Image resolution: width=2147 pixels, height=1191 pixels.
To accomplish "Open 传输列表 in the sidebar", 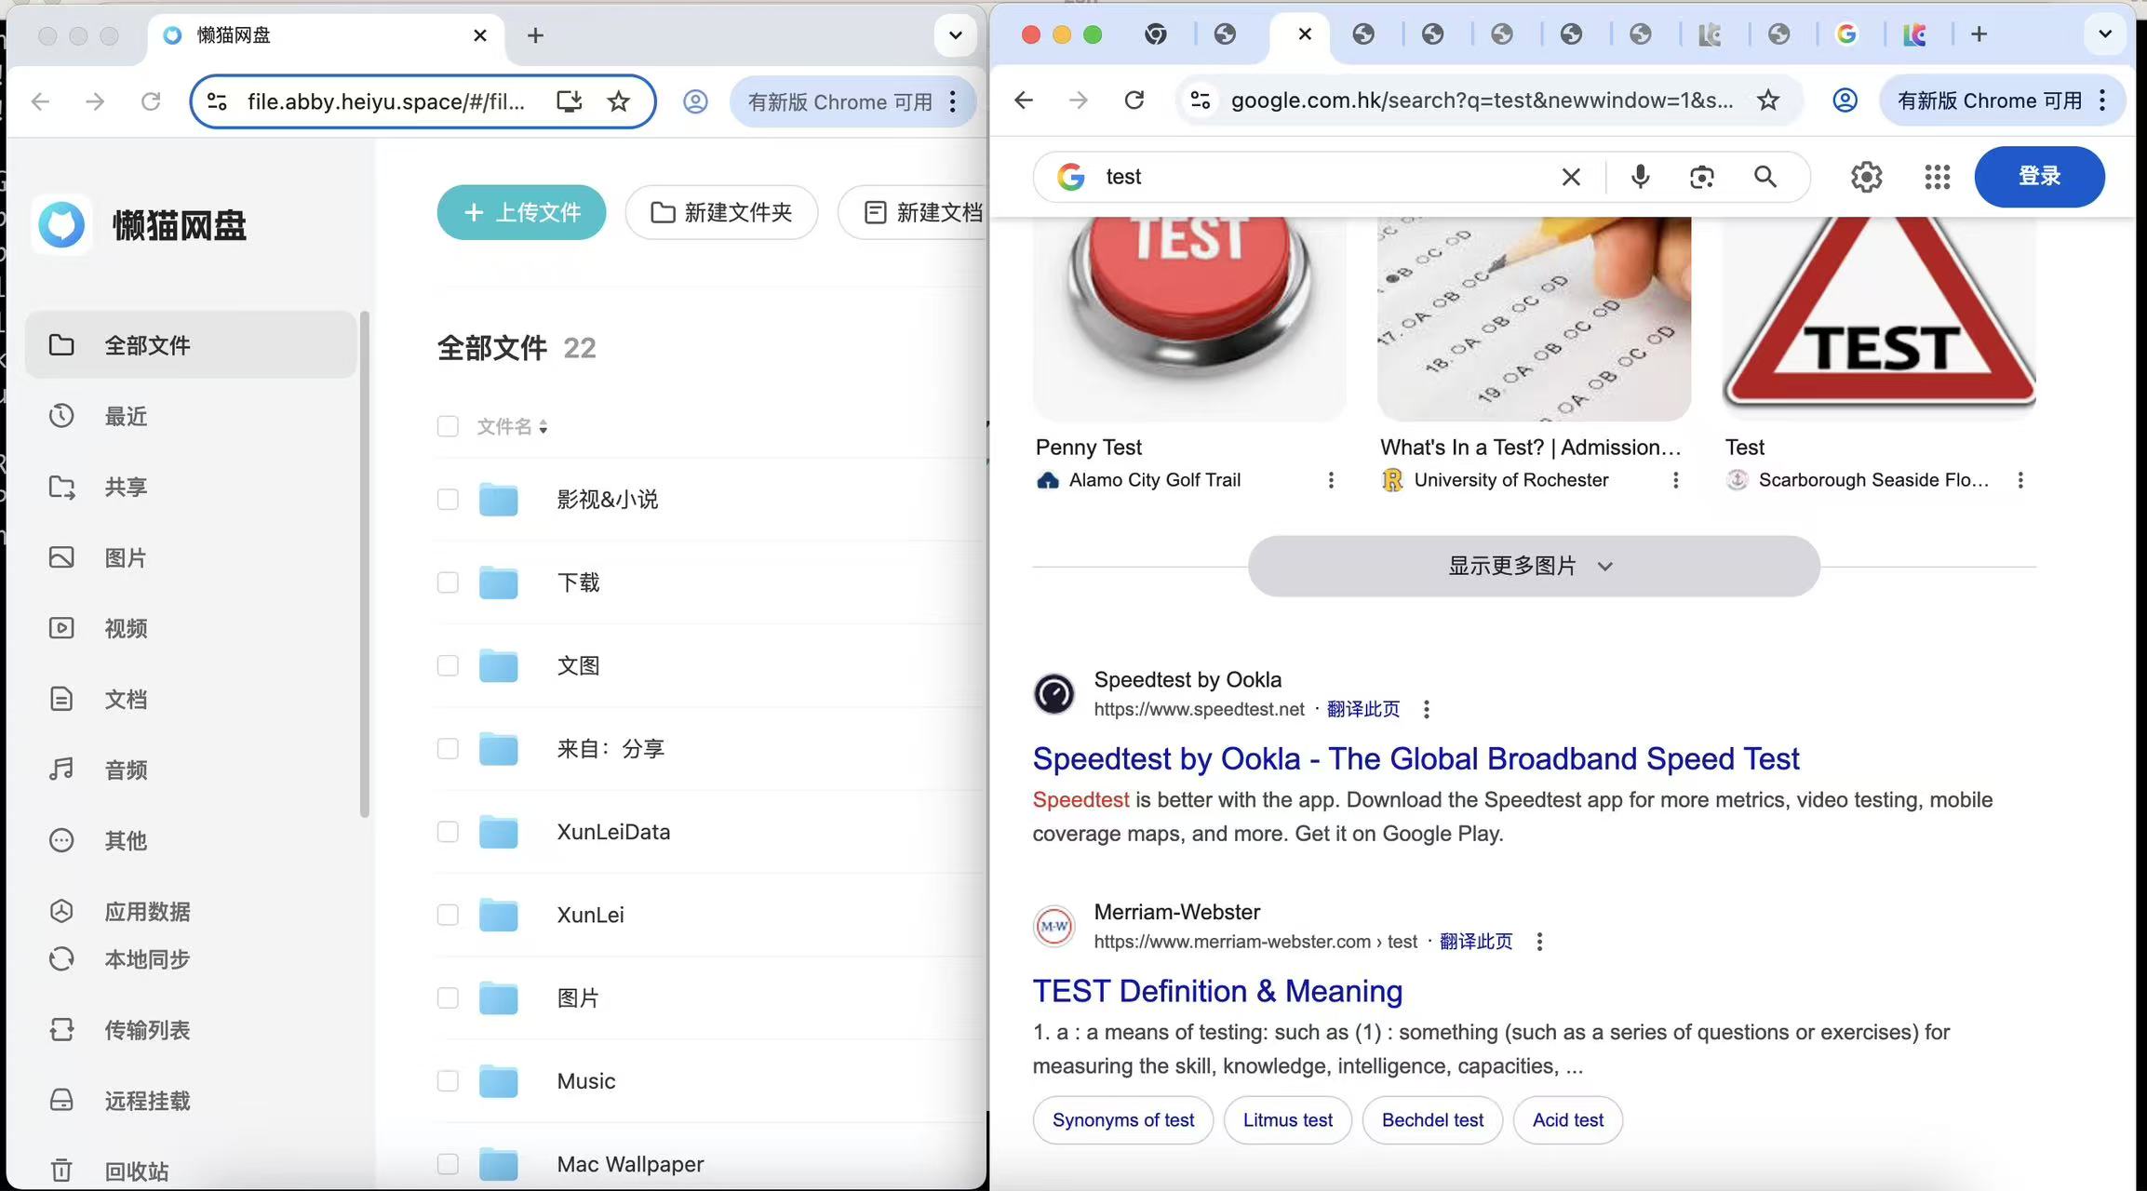I will [191, 1030].
